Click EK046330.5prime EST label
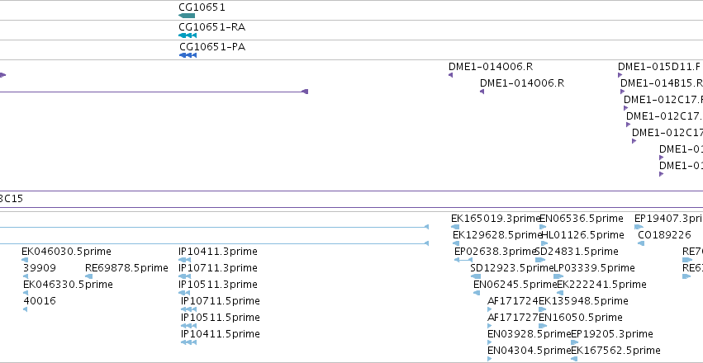The image size is (703, 363). click(68, 285)
